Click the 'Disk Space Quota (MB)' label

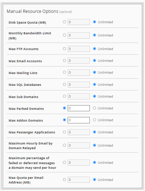point(27,23)
